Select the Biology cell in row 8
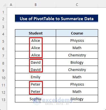 77,62
